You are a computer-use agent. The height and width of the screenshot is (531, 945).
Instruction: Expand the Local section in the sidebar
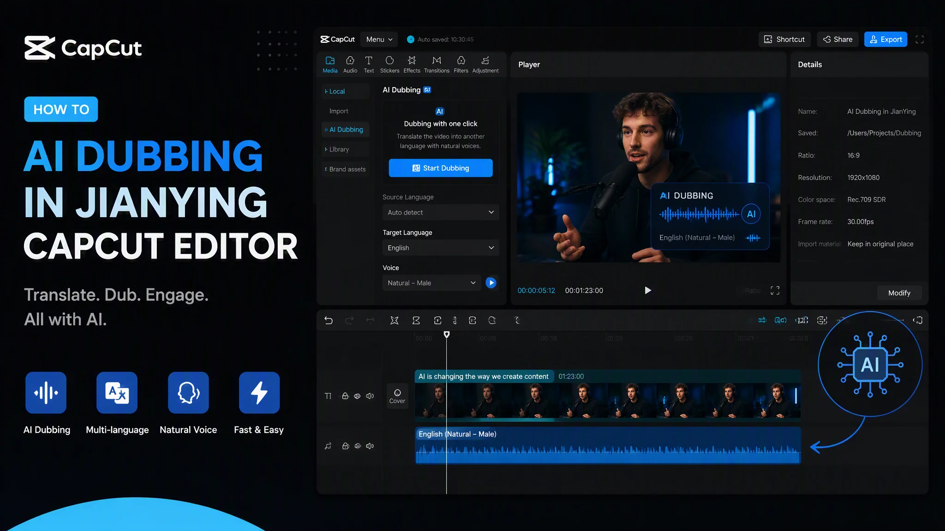pos(346,91)
